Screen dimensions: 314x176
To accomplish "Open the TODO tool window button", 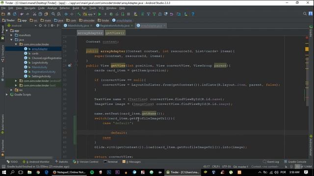I will click(x=12, y=162).
